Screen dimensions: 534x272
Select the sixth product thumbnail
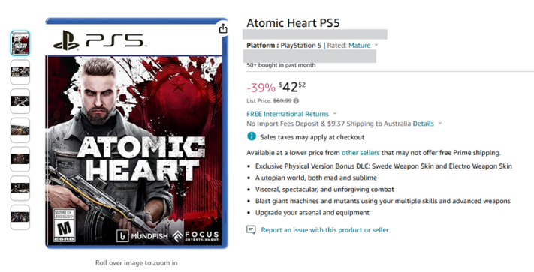tap(20, 188)
